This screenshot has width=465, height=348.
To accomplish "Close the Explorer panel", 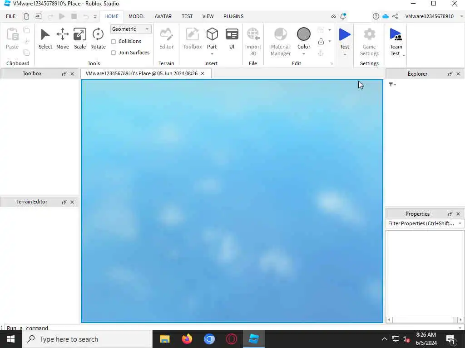I will click(458, 74).
